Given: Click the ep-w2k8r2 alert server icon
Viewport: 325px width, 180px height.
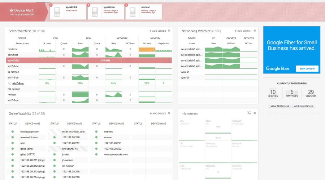Looking at the screenshot, I should point(56,12).
